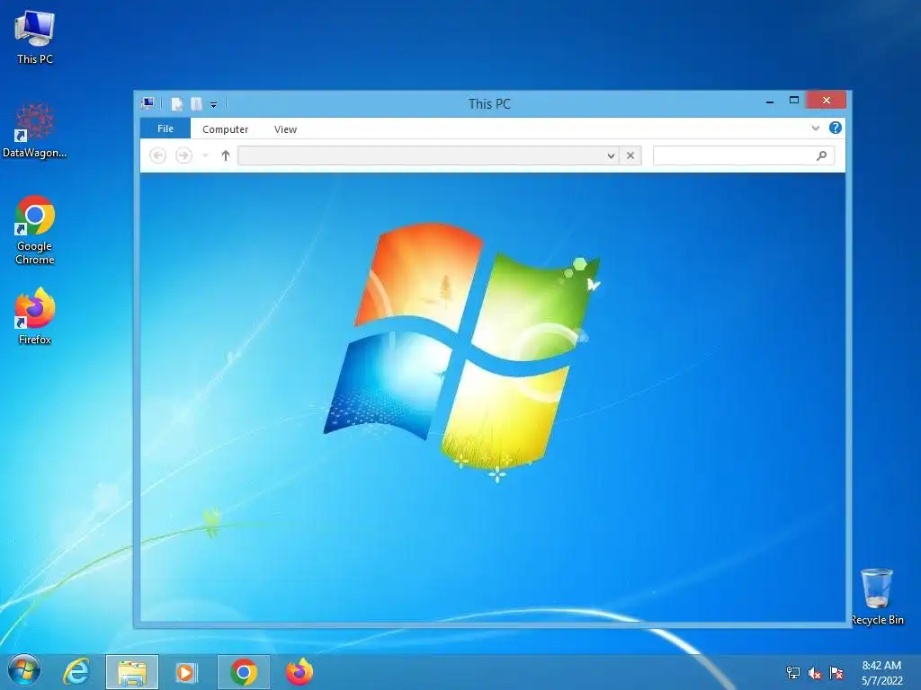Switch to the Computer ribbon tab

pyautogui.click(x=225, y=129)
